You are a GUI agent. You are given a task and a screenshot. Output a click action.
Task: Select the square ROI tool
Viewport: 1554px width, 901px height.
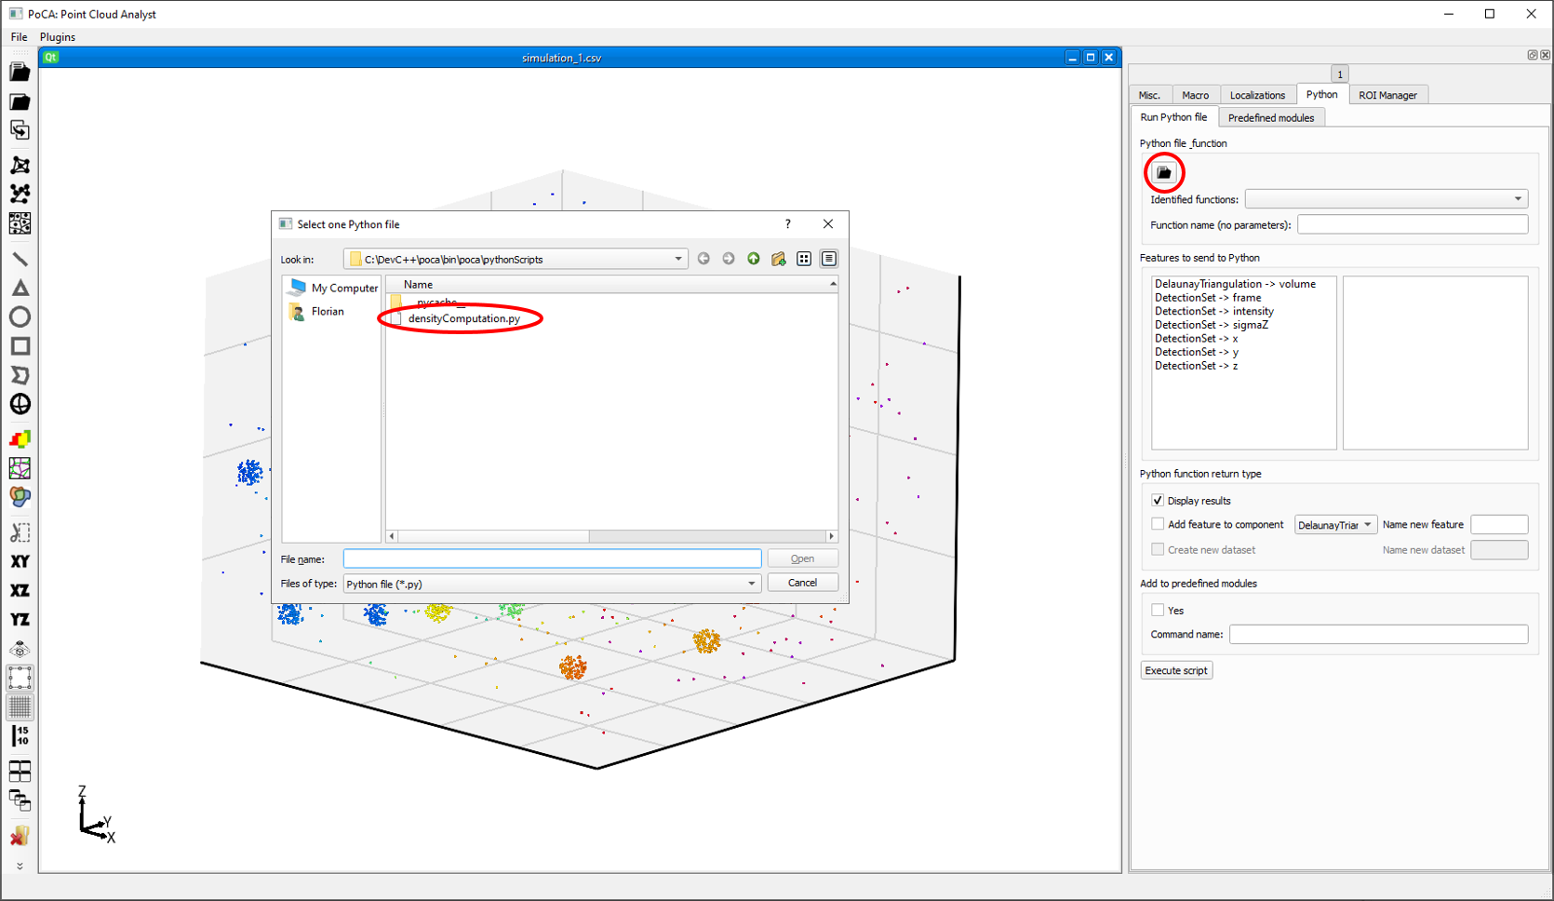pos(20,346)
